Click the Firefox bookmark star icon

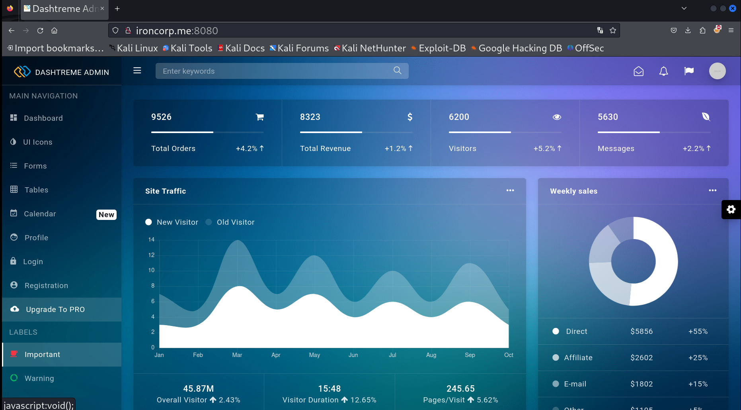[x=613, y=30]
